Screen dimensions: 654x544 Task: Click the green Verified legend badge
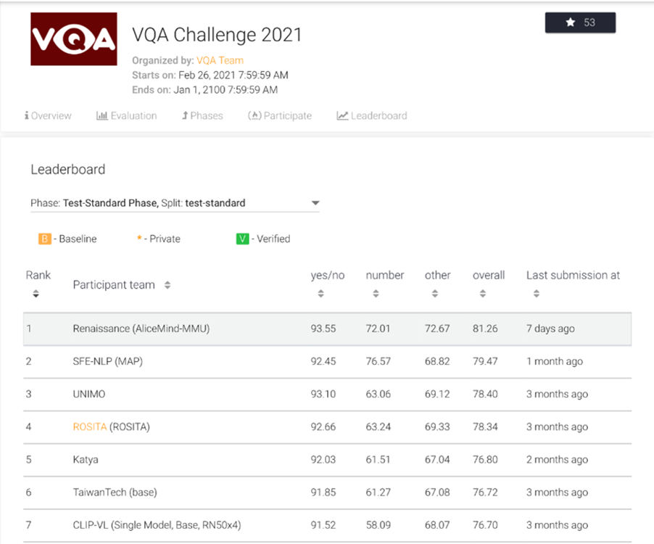click(242, 239)
